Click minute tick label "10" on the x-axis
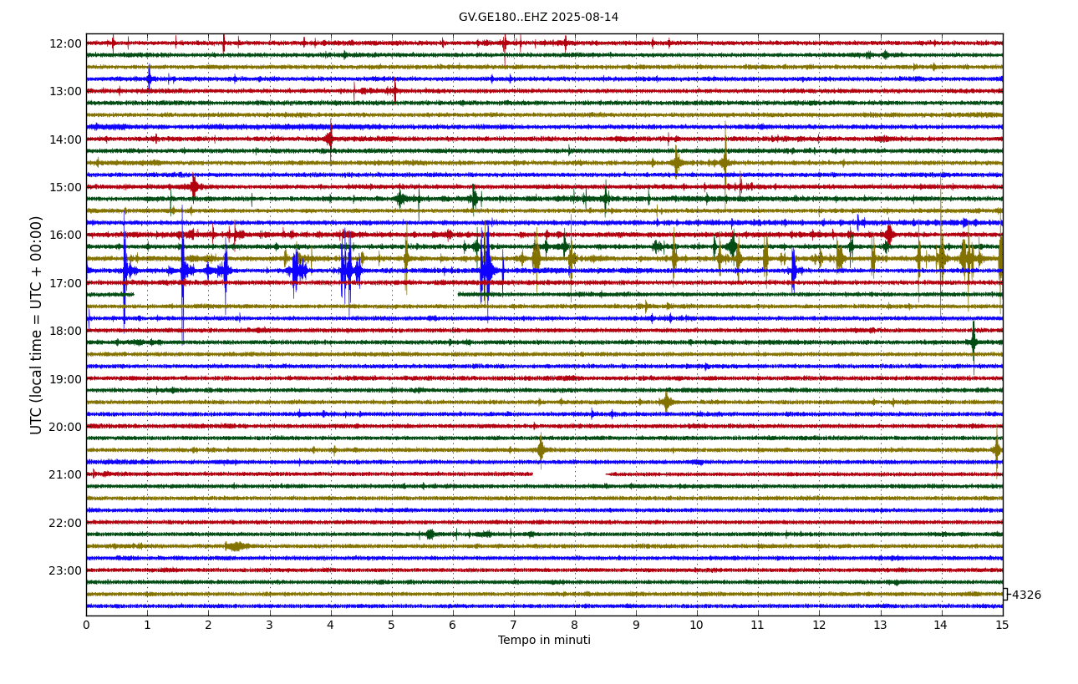The height and width of the screenshot is (684, 1078). [x=697, y=625]
